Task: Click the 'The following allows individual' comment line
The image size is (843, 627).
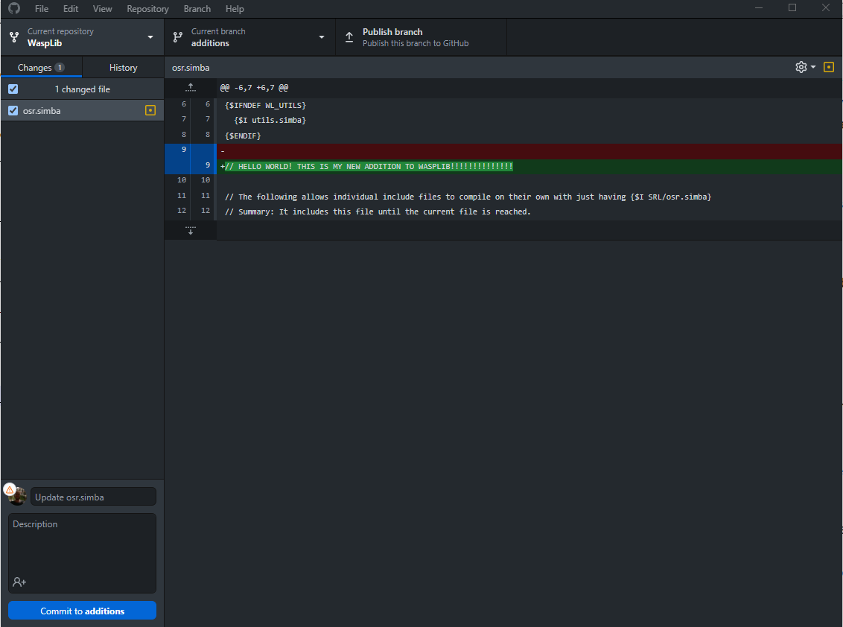Action: coord(468,197)
